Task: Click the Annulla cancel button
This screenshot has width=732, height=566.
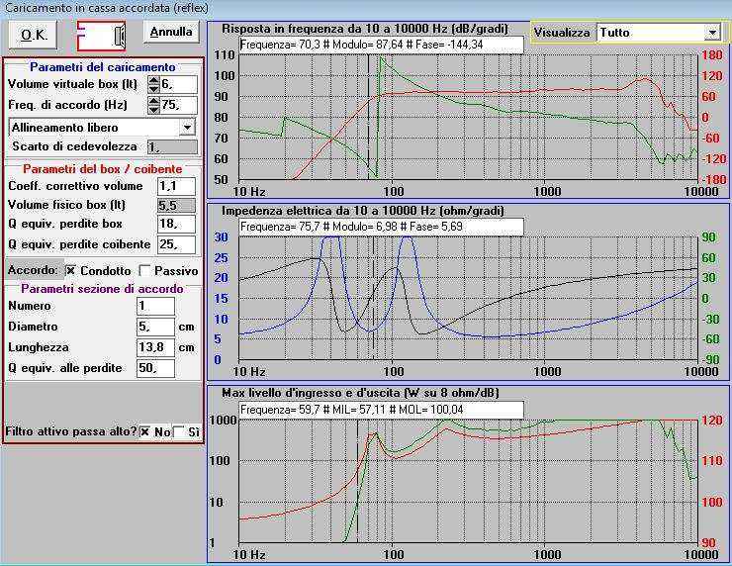Action: pos(171,32)
